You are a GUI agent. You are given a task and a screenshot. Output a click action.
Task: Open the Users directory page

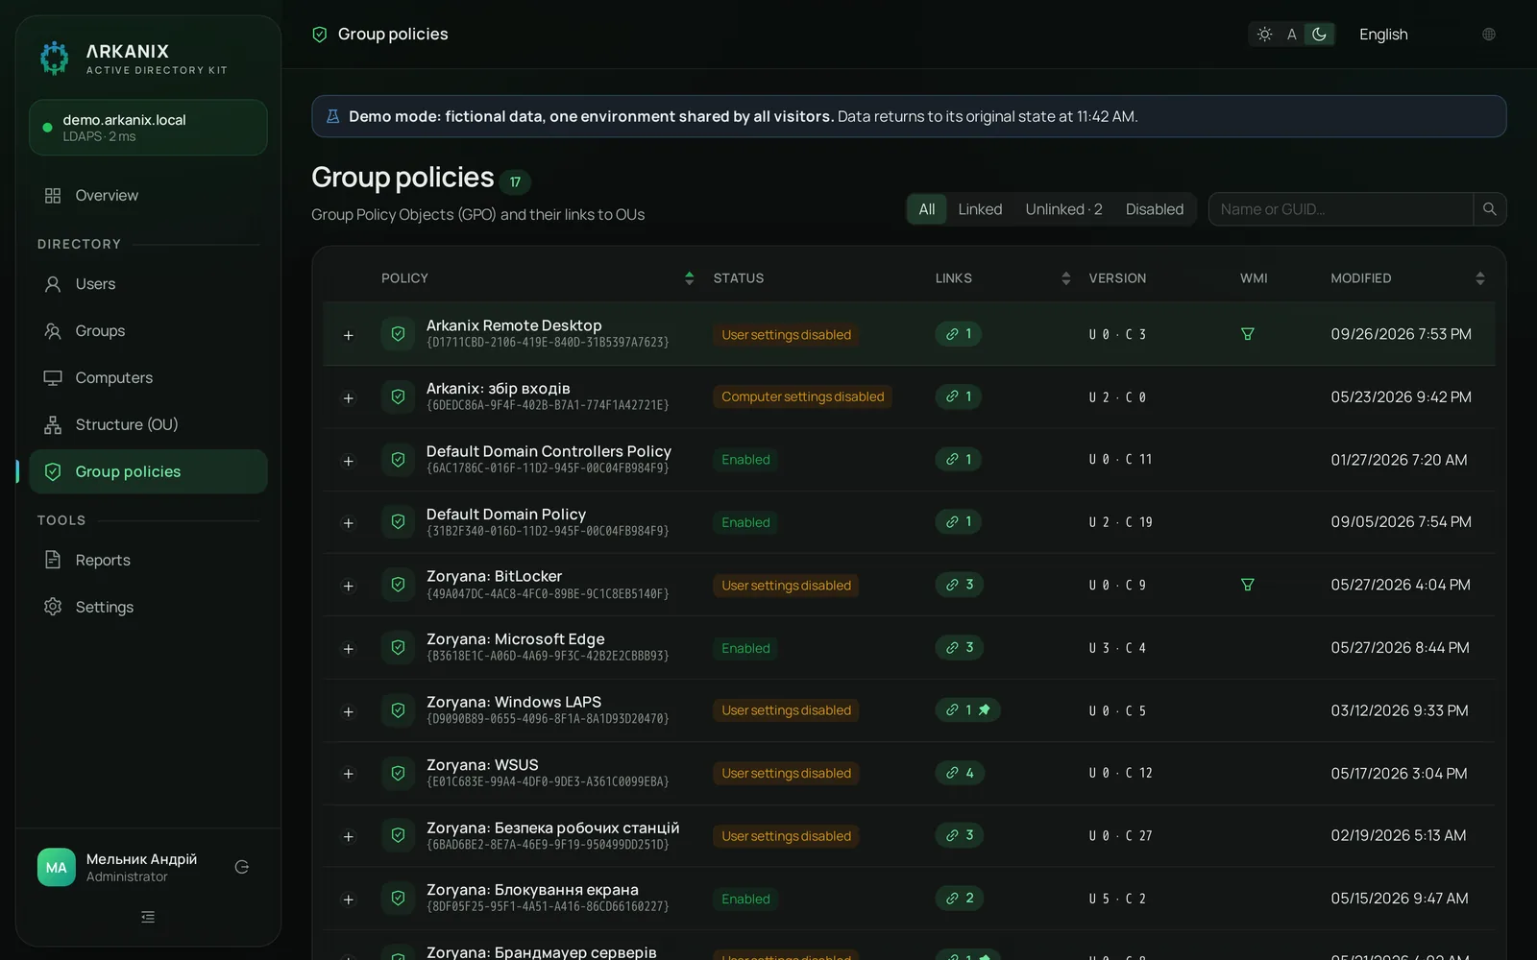click(x=148, y=284)
